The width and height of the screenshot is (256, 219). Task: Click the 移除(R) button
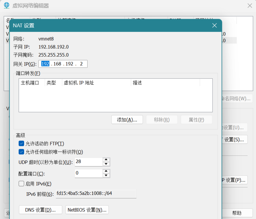pos(162,120)
